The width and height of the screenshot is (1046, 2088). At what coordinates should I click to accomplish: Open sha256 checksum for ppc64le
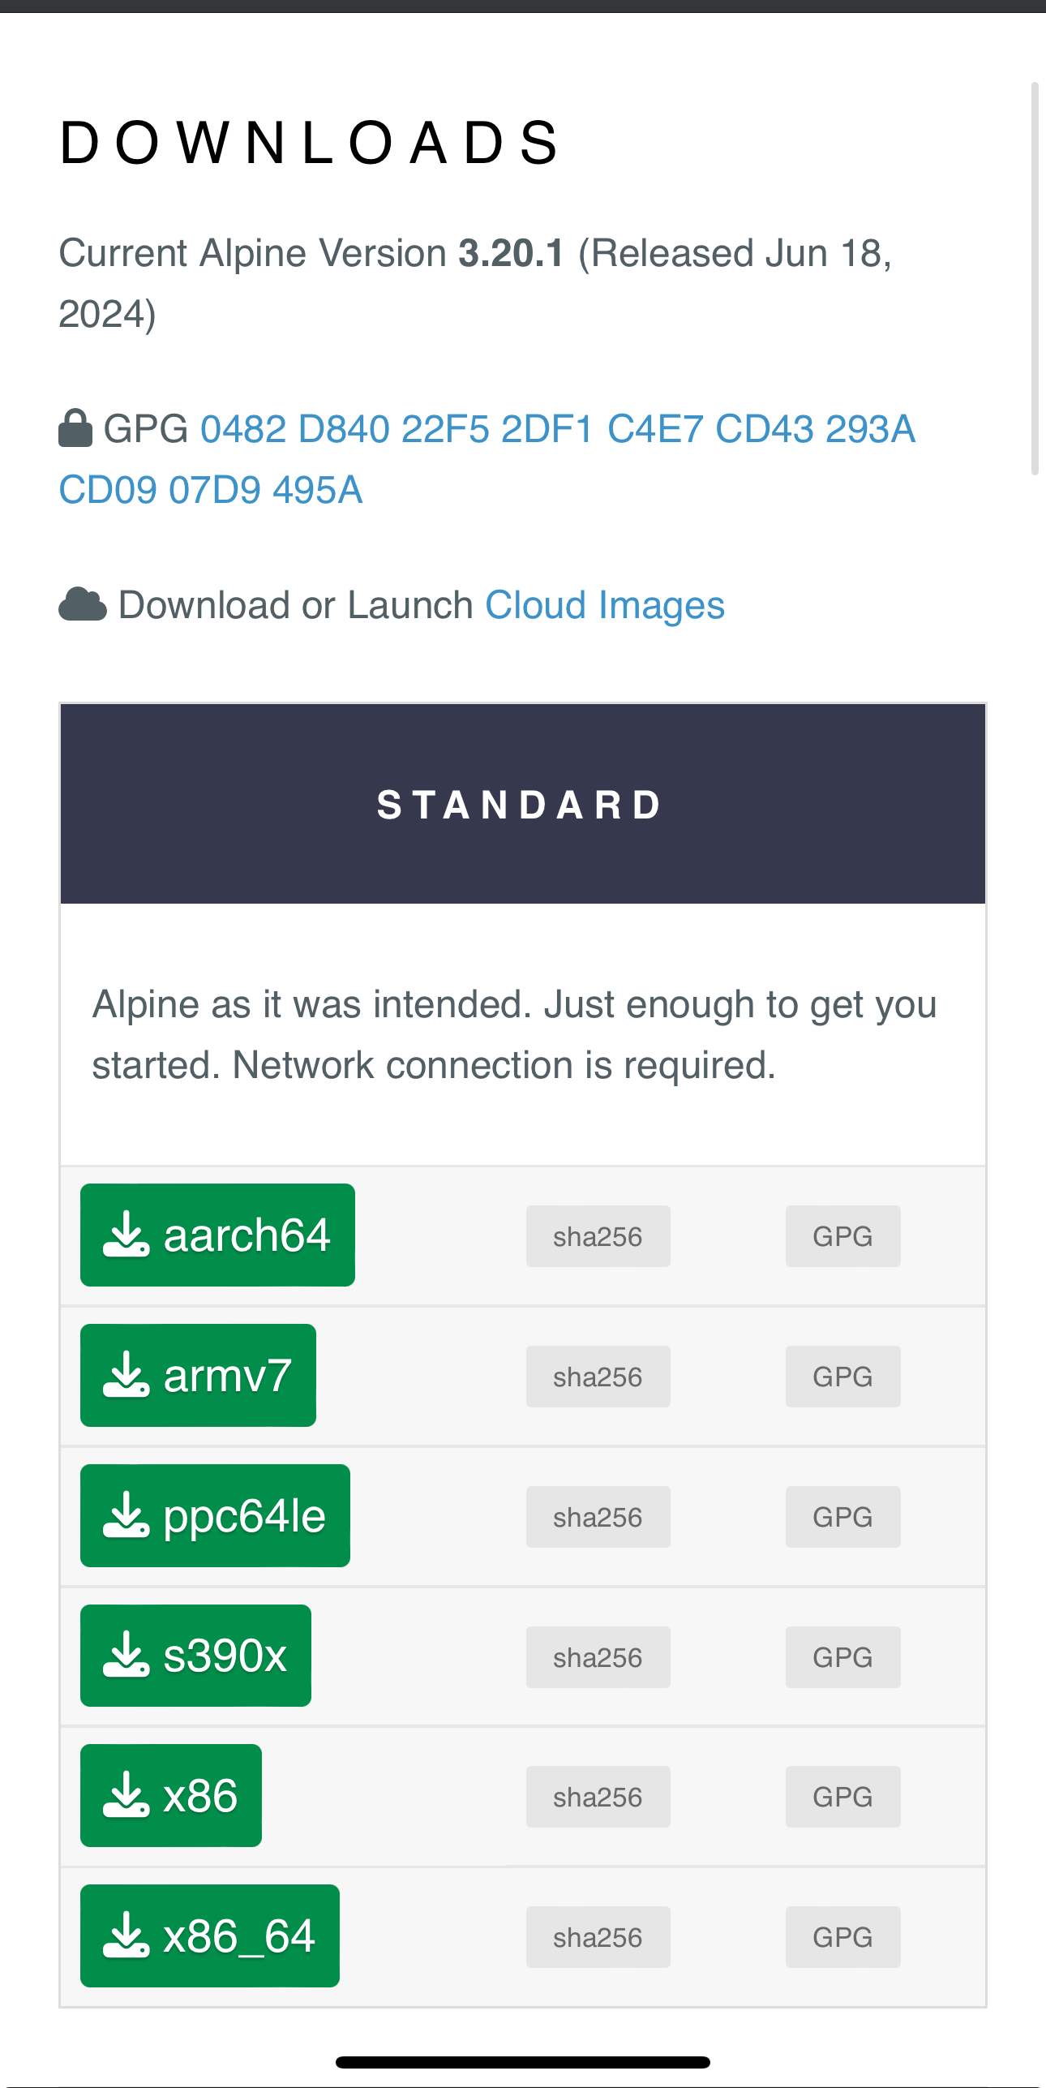[598, 1517]
